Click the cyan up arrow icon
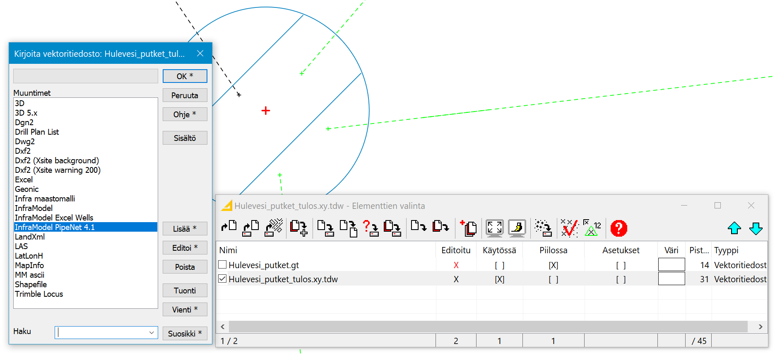The width and height of the screenshot is (775, 356). pyautogui.click(x=734, y=228)
